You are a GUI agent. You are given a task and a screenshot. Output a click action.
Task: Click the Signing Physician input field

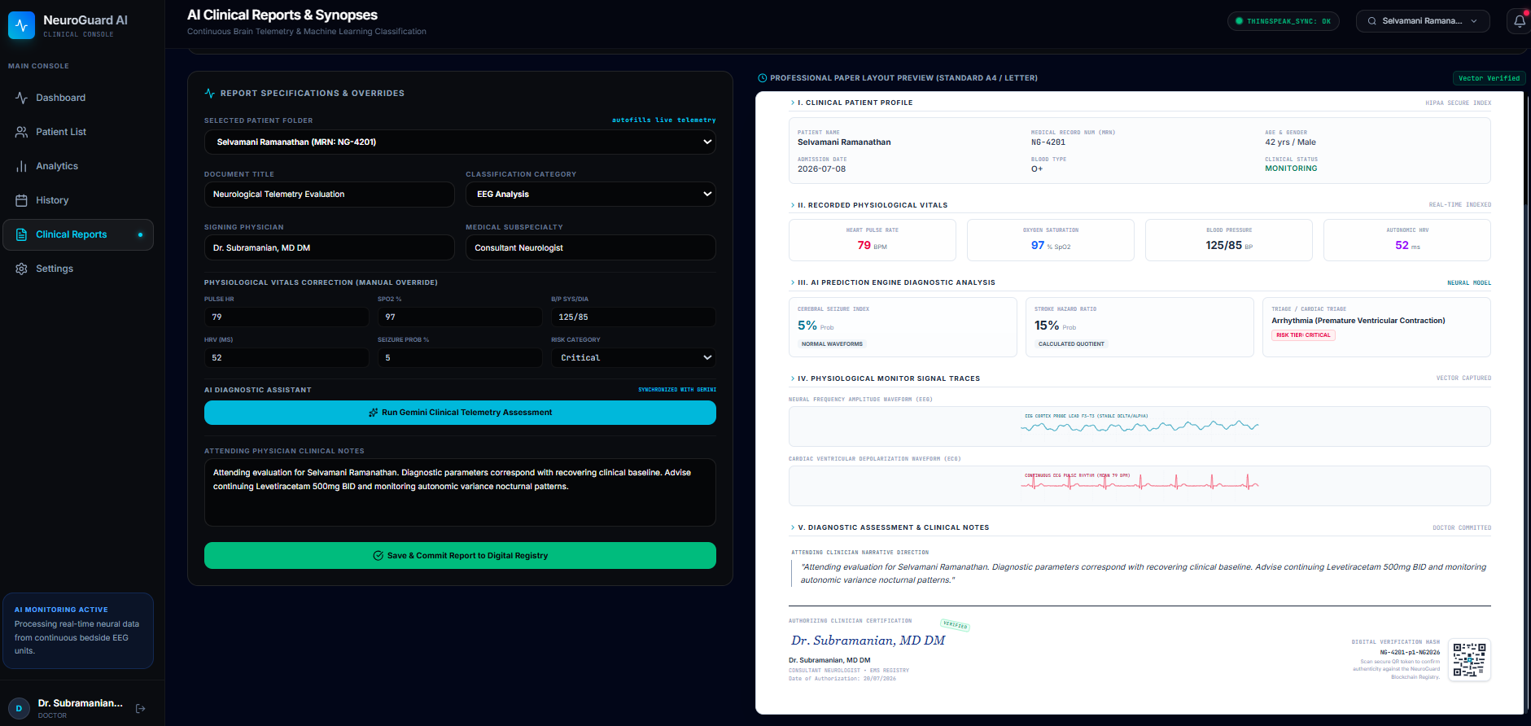(329, 247)
